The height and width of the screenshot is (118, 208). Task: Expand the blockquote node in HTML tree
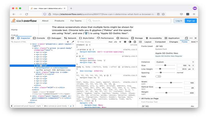coord(35,68)
